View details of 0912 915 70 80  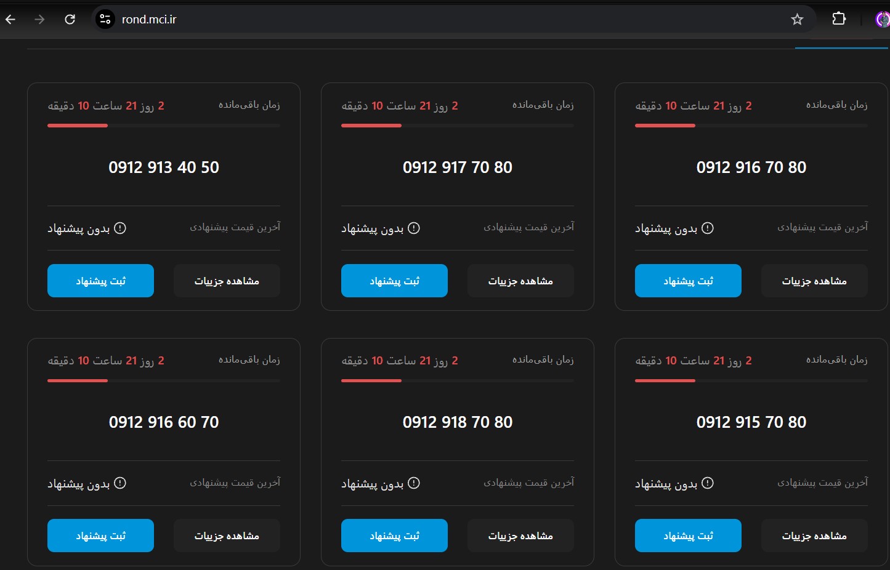814,536
